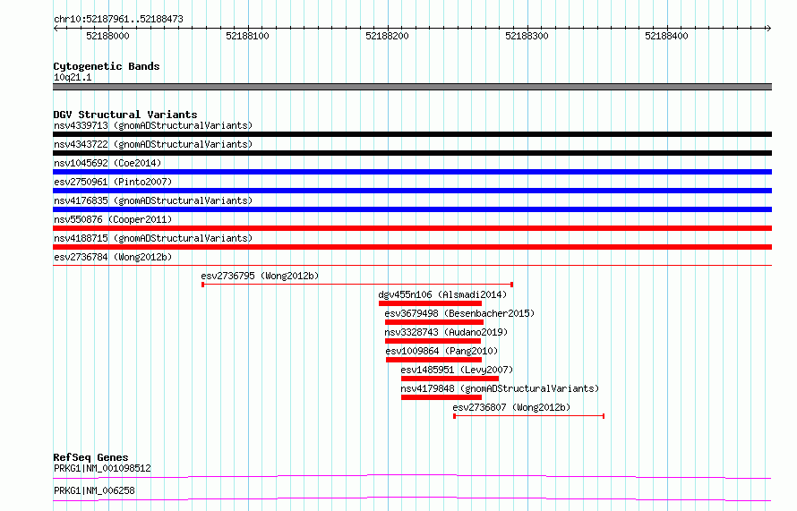Open the DGV Structural Variants track heading
Screen dimensions: 797x511
point(125,115)
